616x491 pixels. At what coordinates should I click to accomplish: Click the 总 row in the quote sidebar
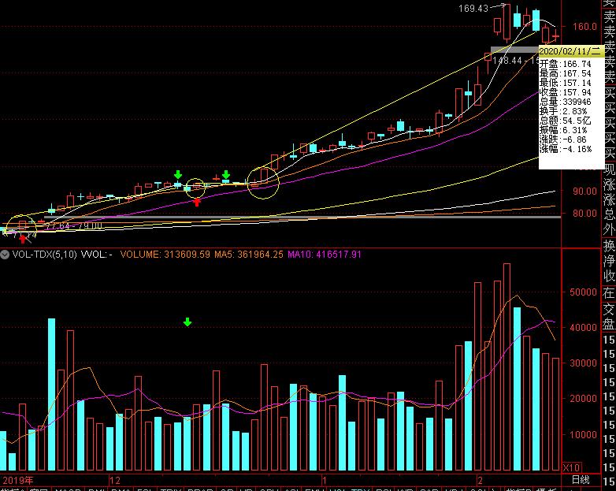pos(610,214)
